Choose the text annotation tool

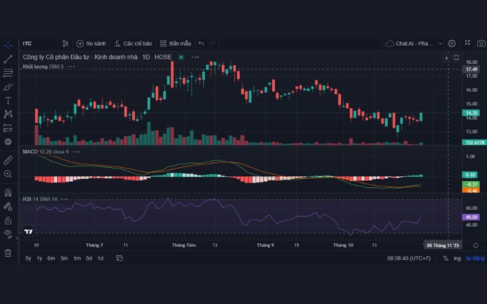[x=8, y=100]
